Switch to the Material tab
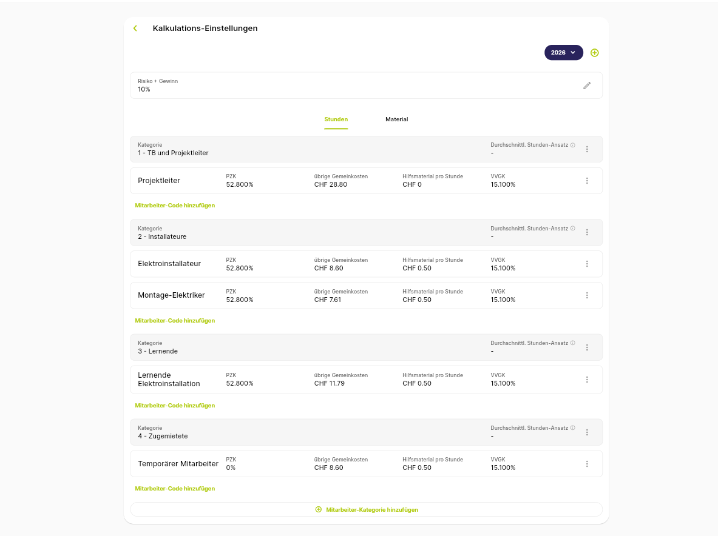 pyautogui.click(x=396, y=119)
